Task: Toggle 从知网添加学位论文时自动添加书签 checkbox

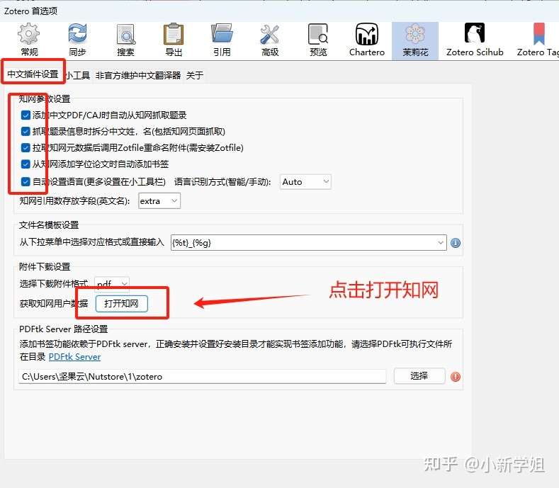Action: (26, 164)
